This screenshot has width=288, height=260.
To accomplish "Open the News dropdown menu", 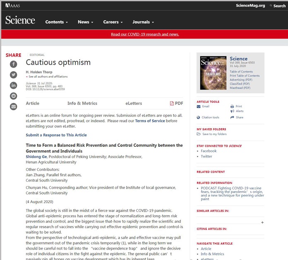I will coord(86,22).
